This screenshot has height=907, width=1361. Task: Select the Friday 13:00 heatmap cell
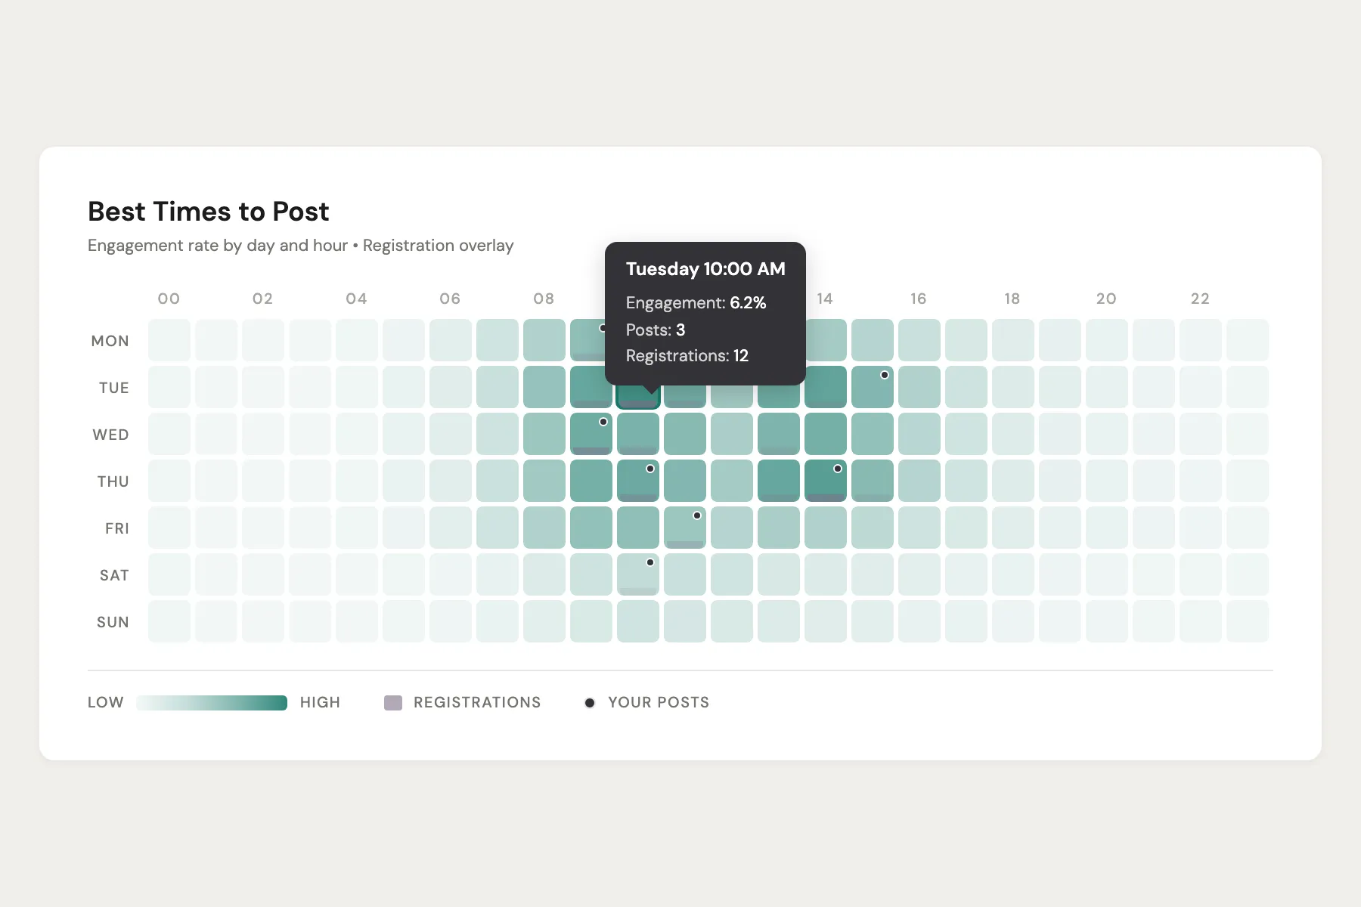[779, 528]
